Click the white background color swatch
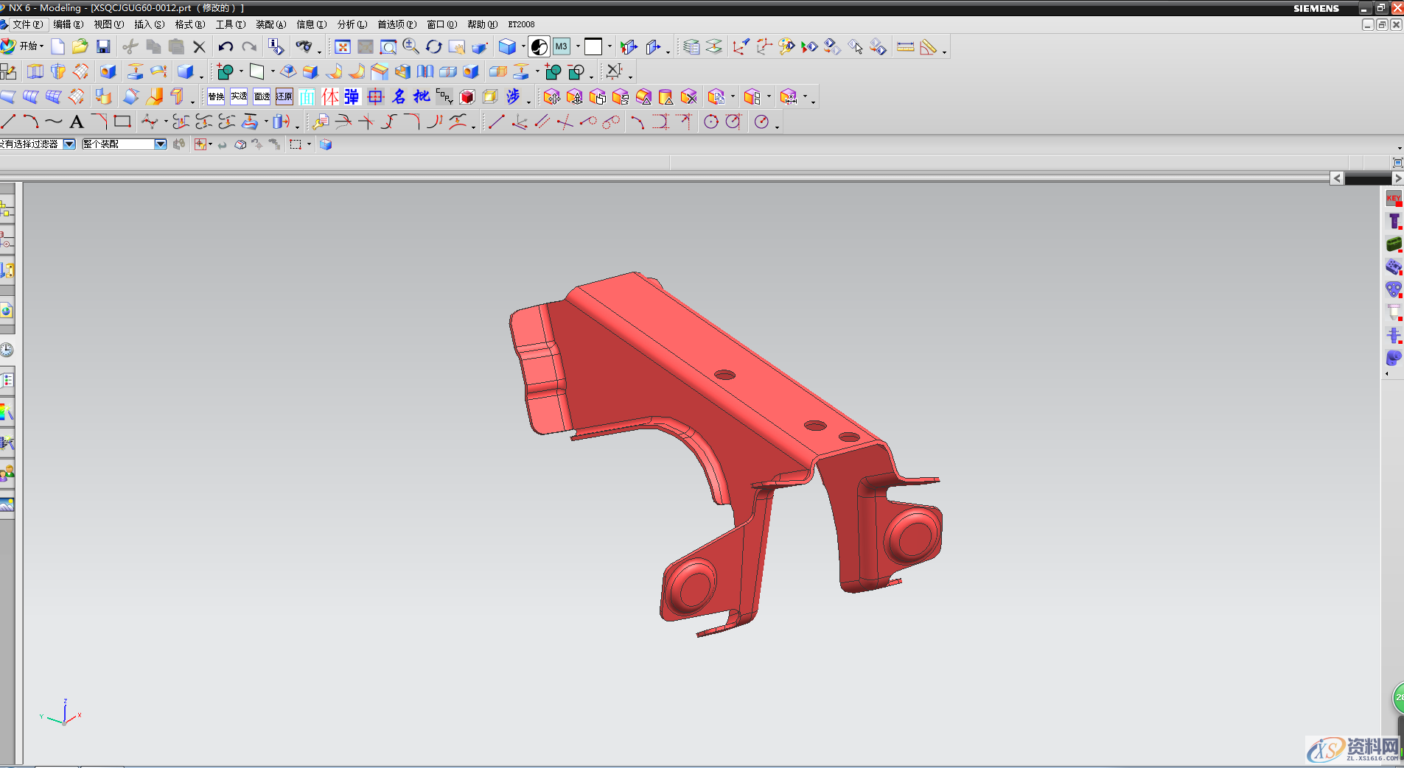This screenshot has width=1404, height=768. click(593, 47)
